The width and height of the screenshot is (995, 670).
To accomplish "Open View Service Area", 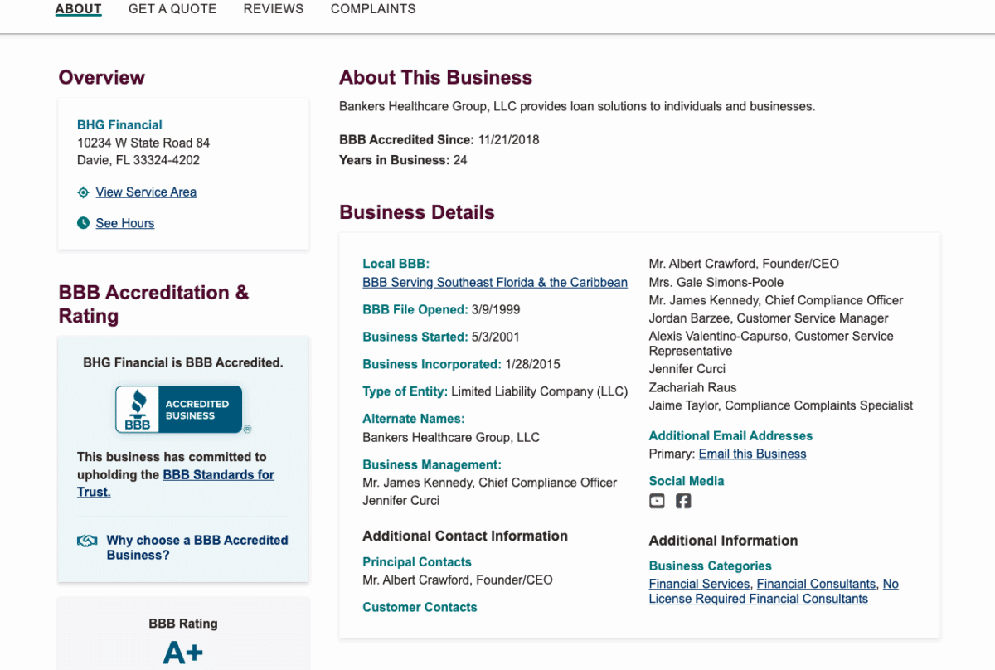I will 146,192.
